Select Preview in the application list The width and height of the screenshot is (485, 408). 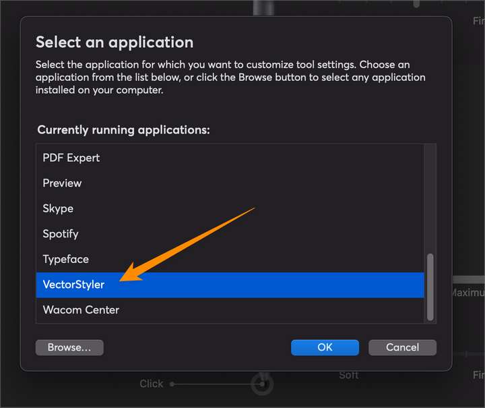click(230, 183)
